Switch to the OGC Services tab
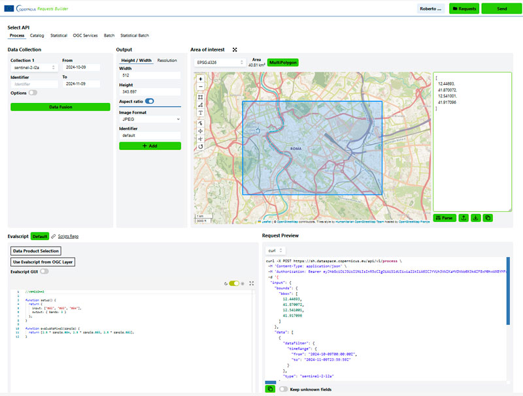Image resolution: width=523 pixels, height=396 pixels. [x=86, y=36]
